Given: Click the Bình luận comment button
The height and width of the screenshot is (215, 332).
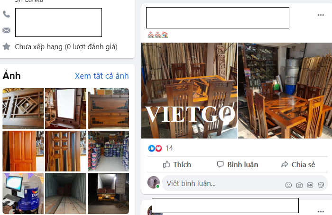Looking at the screenshot, I should (x=238, y=164).
